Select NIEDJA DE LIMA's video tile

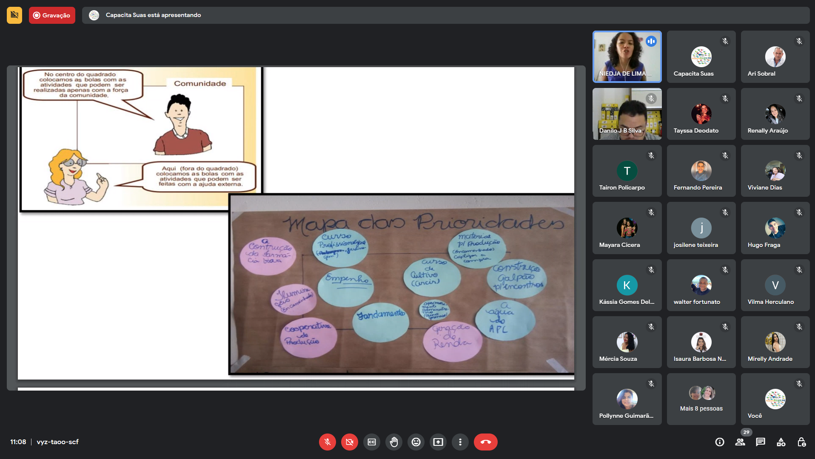tap(627, 57)
